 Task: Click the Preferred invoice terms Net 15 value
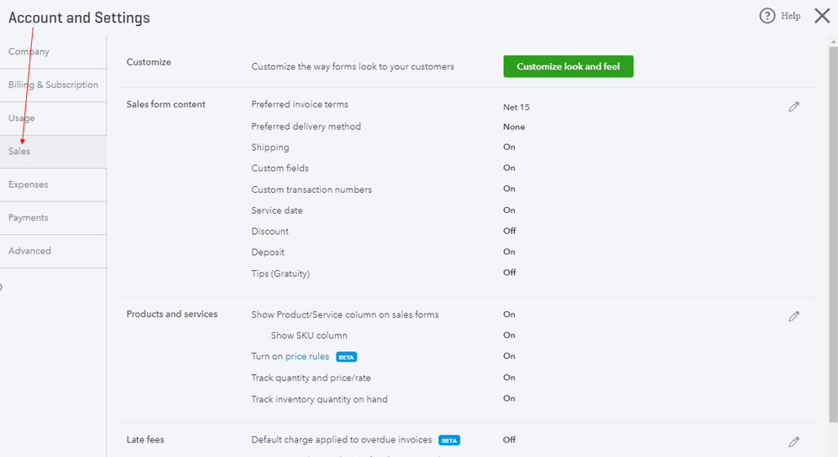[x=516, y=107]
